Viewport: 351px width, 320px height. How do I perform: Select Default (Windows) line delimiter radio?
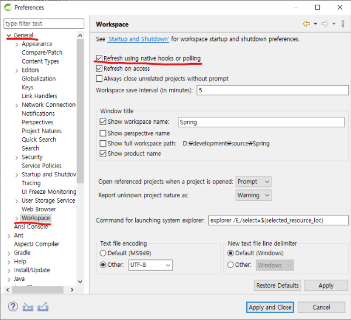click(230, 253)
